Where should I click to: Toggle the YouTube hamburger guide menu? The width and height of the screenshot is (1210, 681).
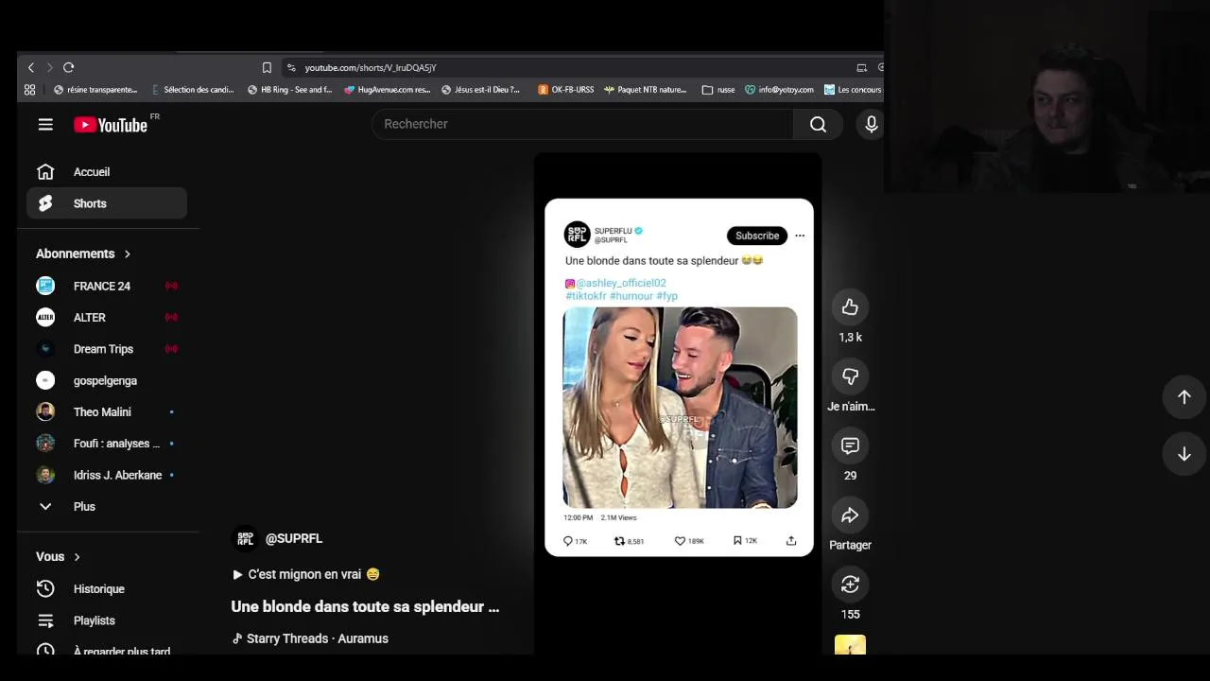coord(45,124)
